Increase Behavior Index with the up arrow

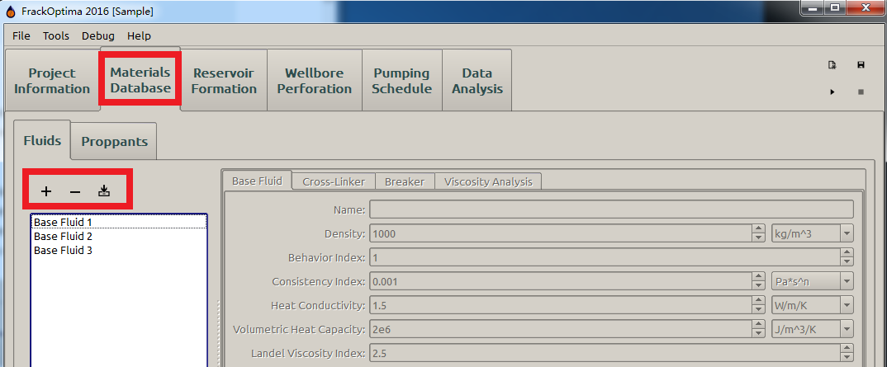(847, 253)
